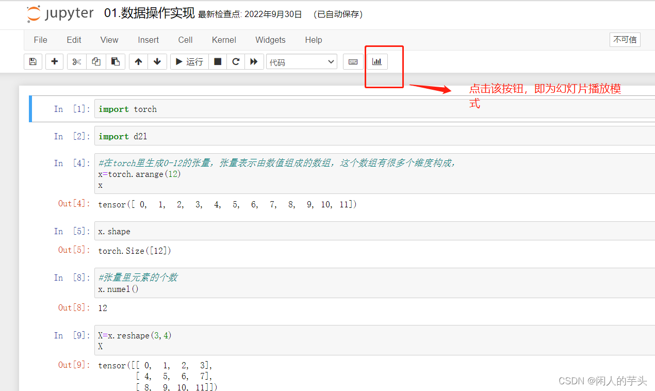The height and width of the screenshot is (391, 655).
Task: Click the 不可信 trust button
Action: (x=625, y=40)
